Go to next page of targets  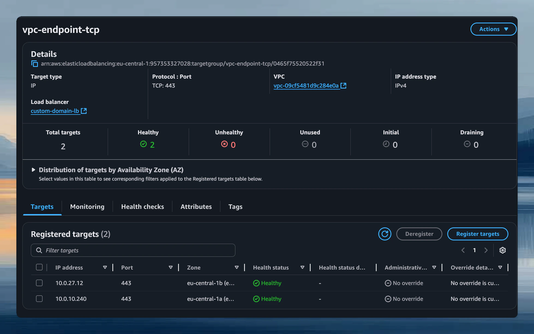[x=486, y=250]
